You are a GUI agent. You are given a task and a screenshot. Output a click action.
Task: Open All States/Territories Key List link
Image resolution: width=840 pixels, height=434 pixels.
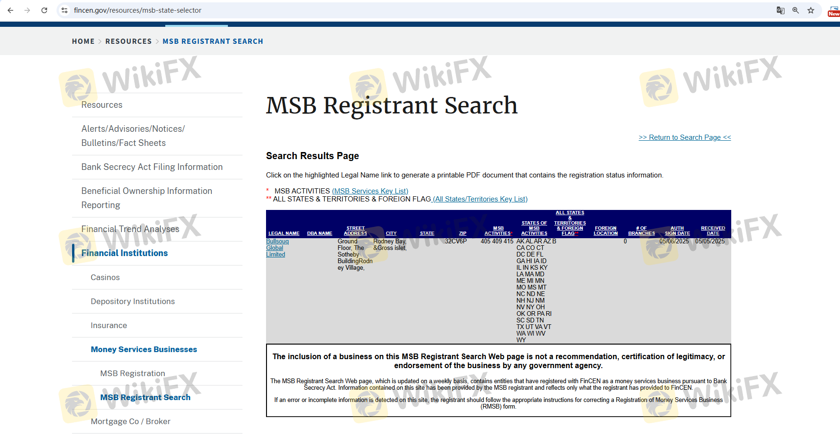[480, 199]
